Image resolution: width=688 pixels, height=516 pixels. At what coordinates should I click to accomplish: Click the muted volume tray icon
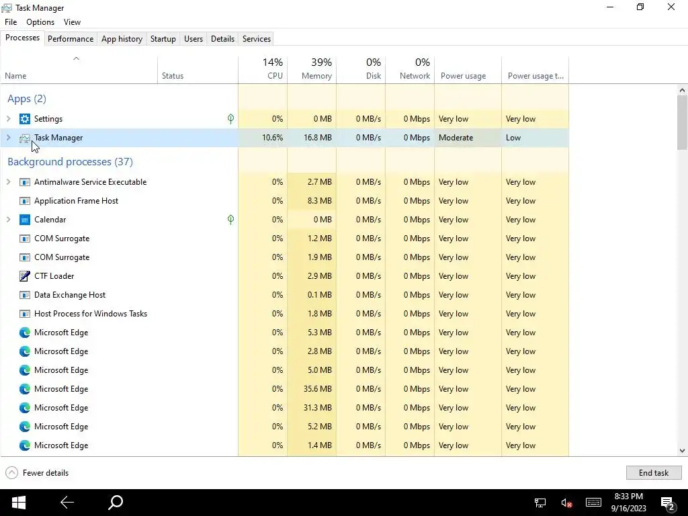point(566,503)
